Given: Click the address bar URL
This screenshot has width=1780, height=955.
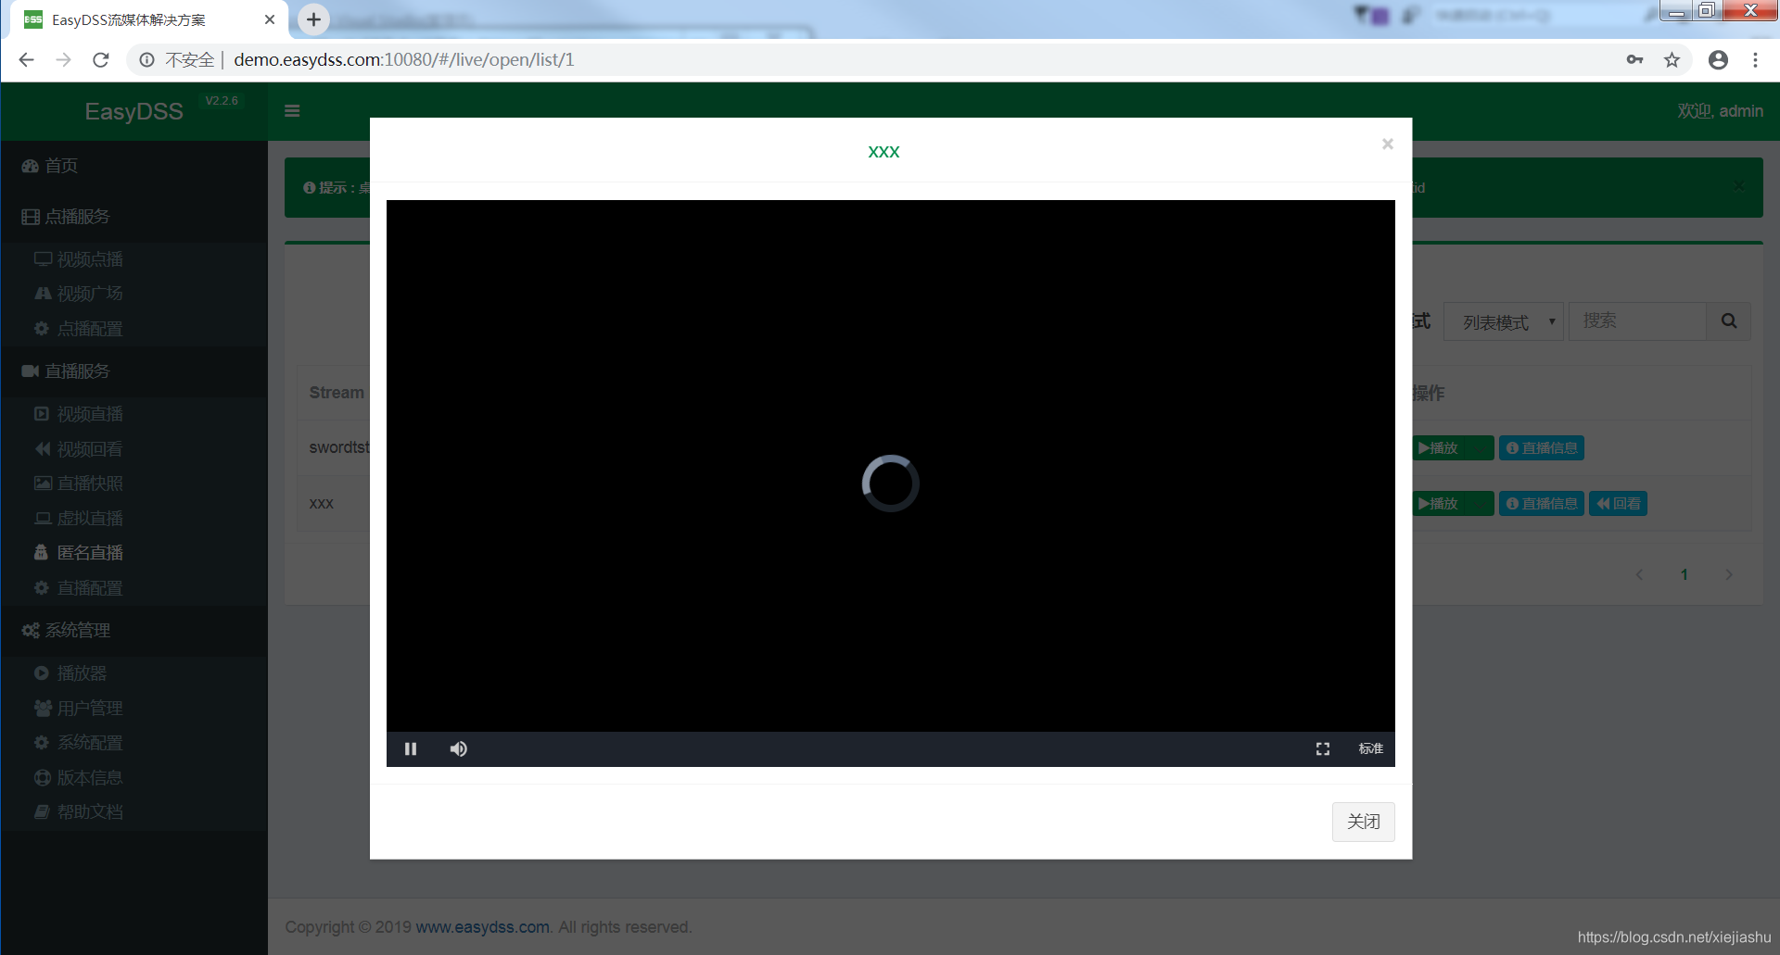Looking at the screenshot, I should [x=404, y=60].
